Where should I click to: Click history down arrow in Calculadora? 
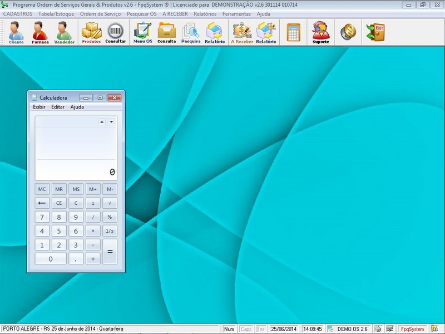pos(112,122)
